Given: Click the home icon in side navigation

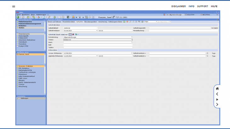Looking at the screenshot, I should click(217, 89).
